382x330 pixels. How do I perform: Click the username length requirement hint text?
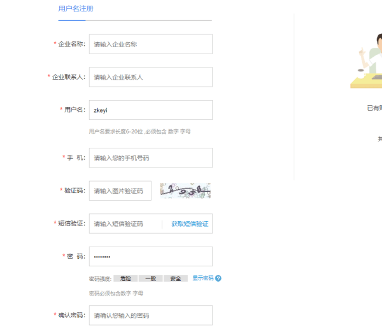[x=139, y=131]
